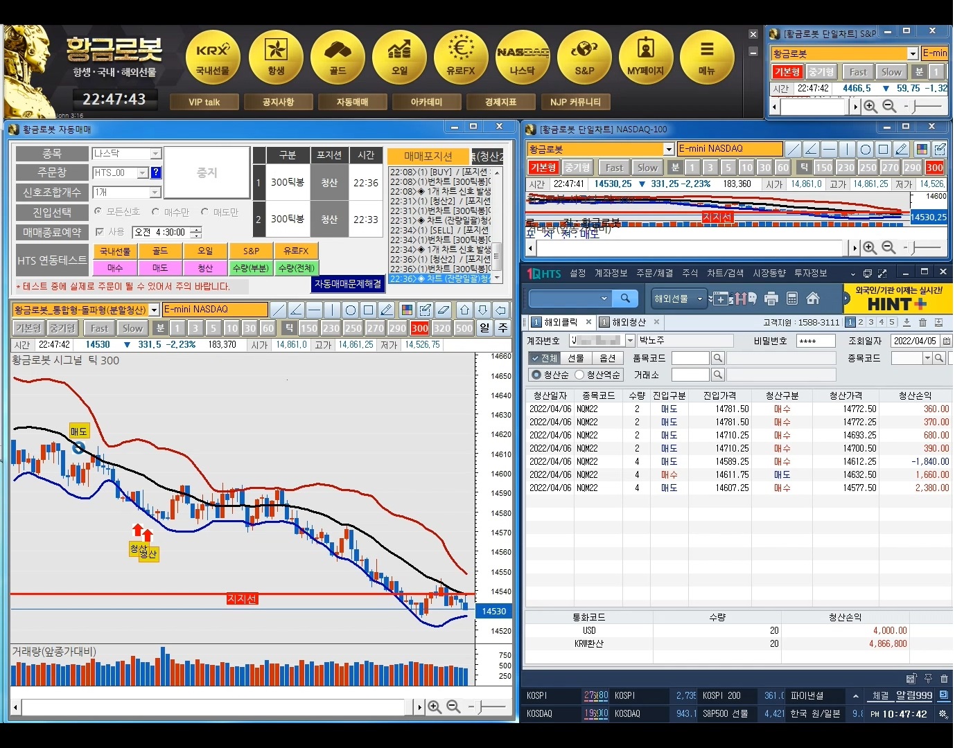Image resolution: width=955 pixels, height=748 pixels.
Task: Open 차트/검색 menu in HTS
Action: click(x=725, y=273)
